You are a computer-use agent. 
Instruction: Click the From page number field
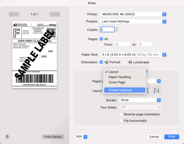coord(123,44)
